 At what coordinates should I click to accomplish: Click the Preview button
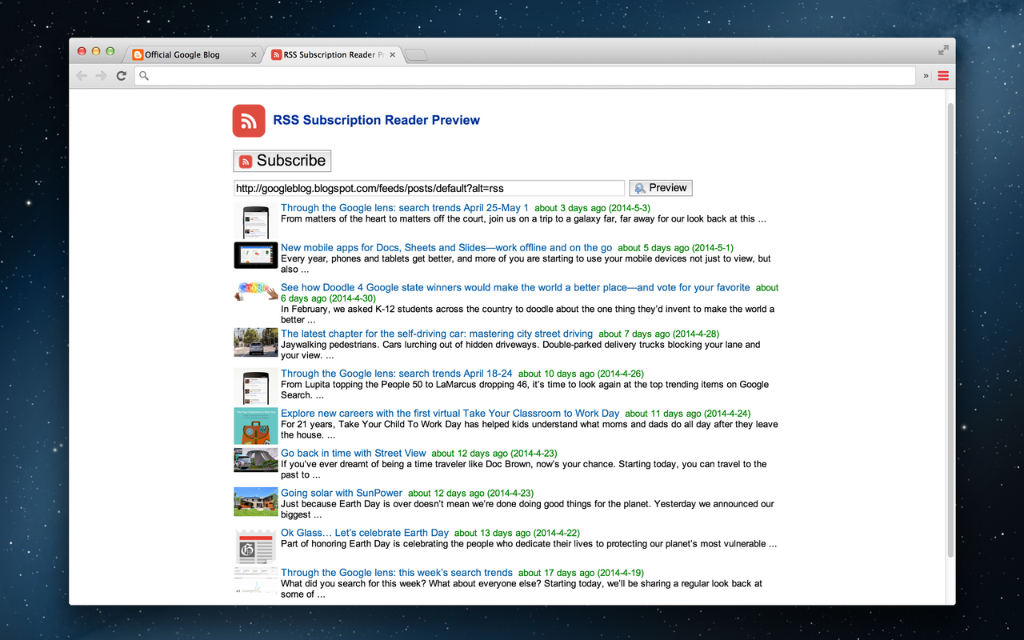661,188
